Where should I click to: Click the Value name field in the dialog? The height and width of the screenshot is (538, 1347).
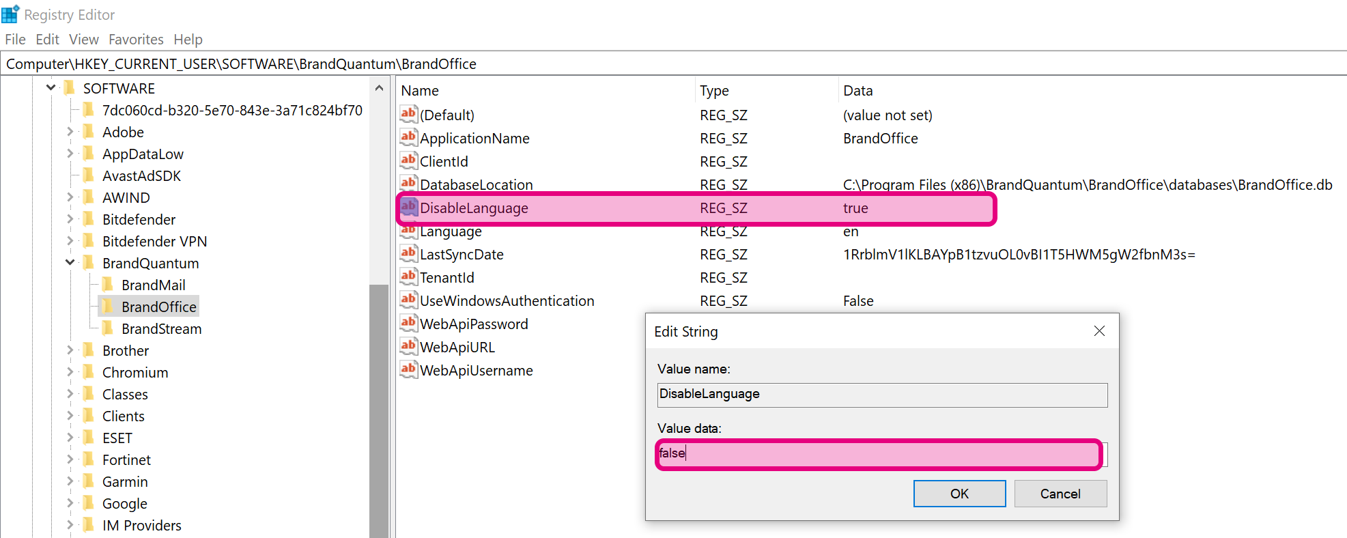click(x=882, y=395)
